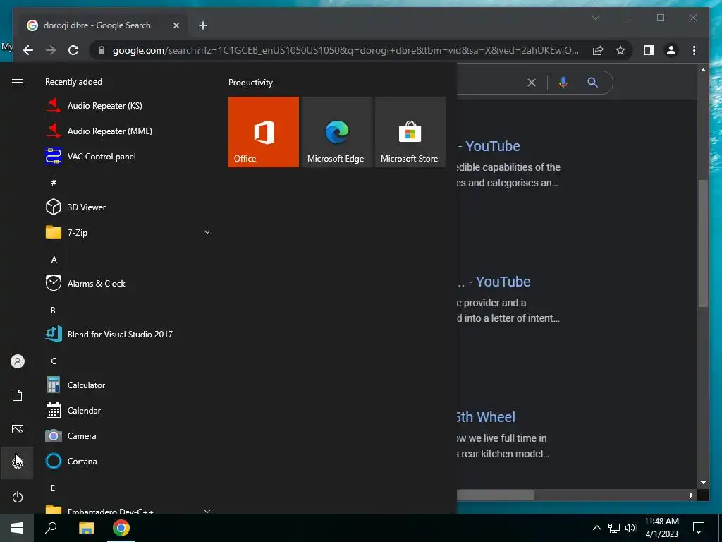Jump to the letter C header
722x542 pixels.
tap(54, 361)
